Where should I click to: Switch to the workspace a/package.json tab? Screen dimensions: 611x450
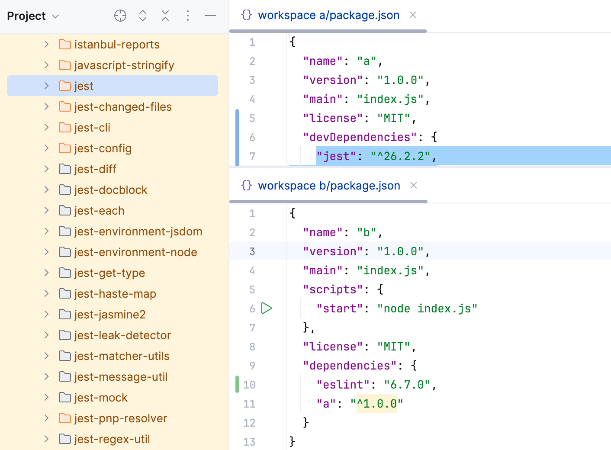tap(329, 15)
